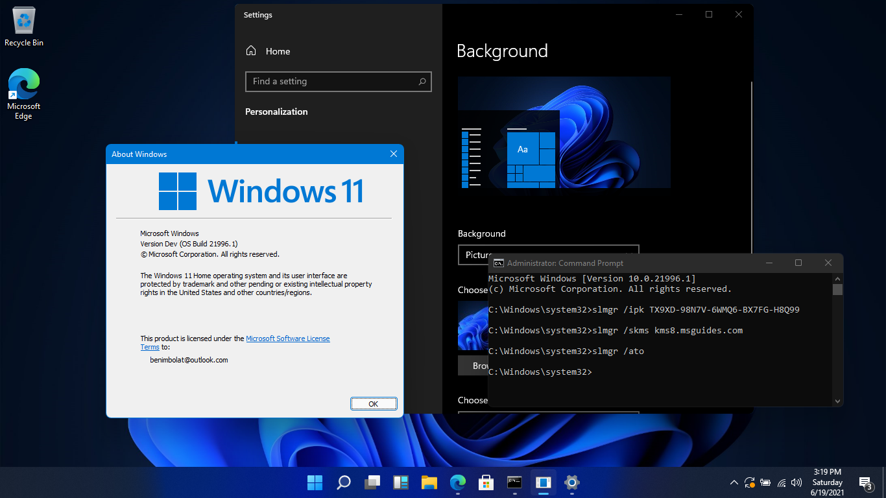Click the benimbolat@outlook.com licensee text
The image size is (886, 498).
click(189, 359)
